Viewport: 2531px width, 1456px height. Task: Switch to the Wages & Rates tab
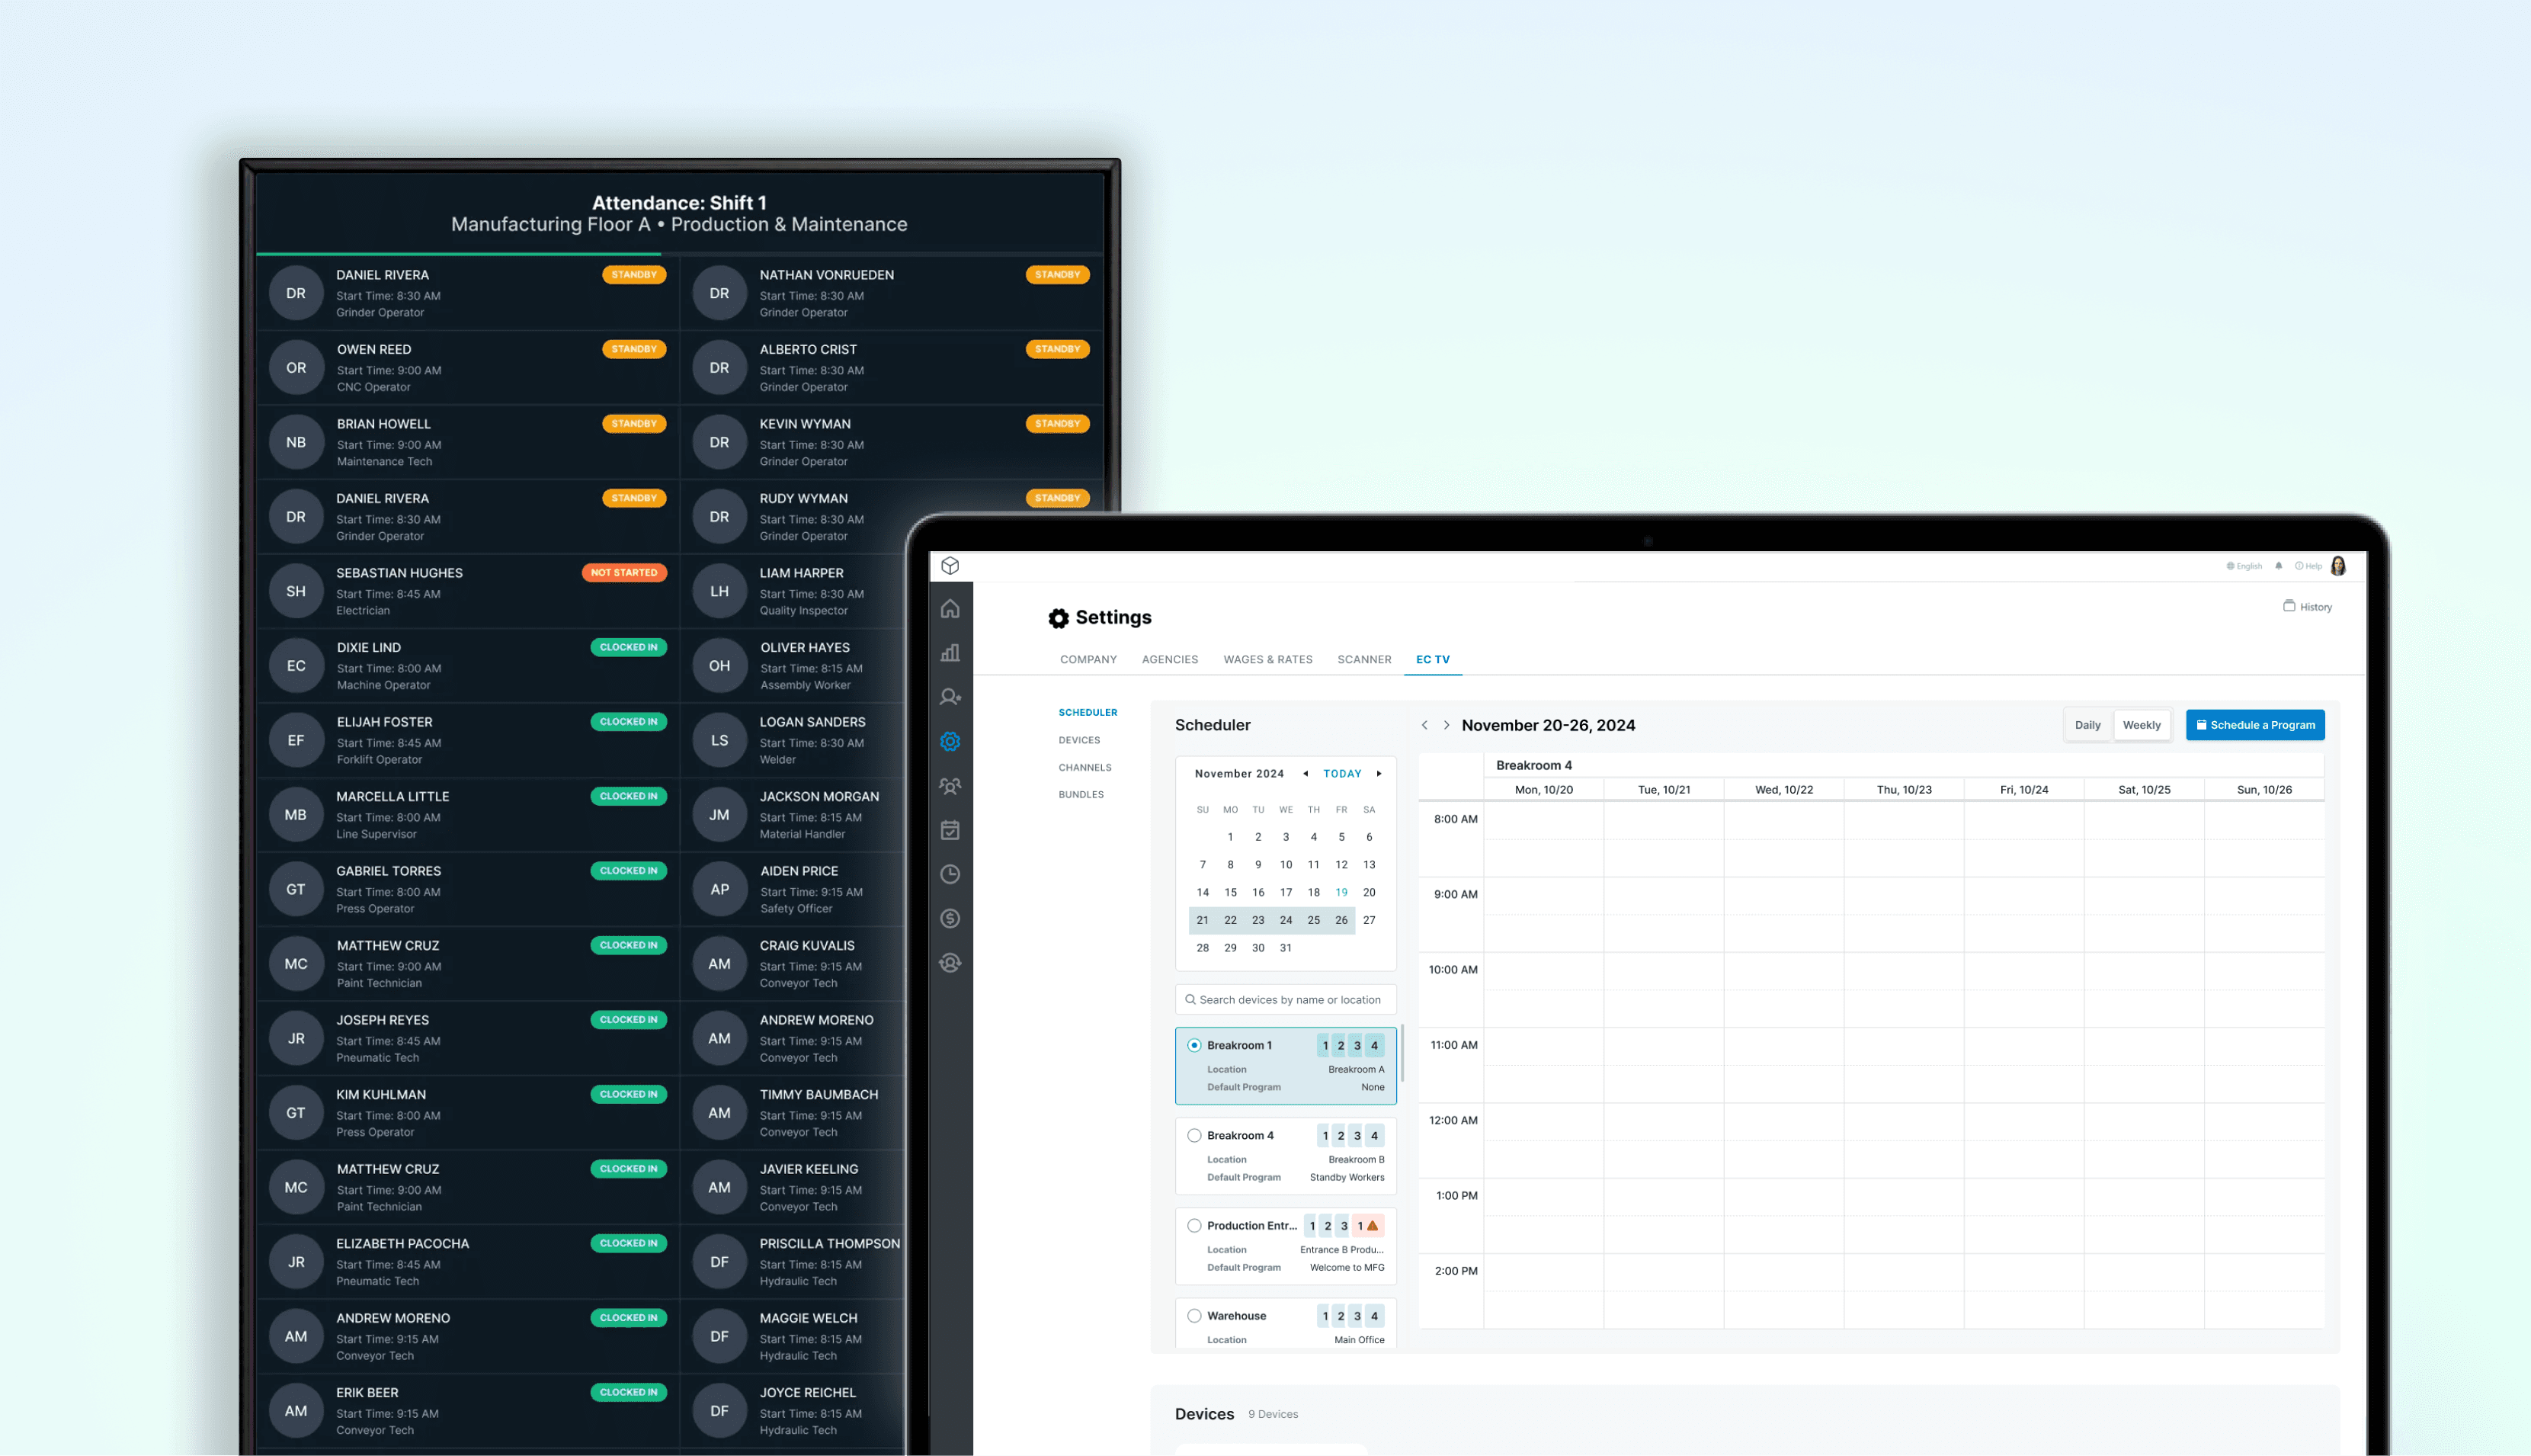tap(1267, 659)
